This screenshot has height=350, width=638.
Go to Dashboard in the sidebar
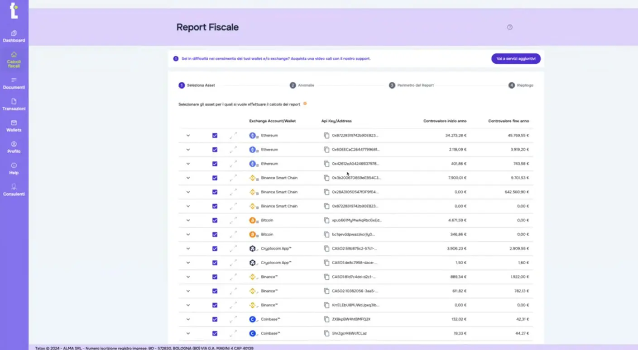pos(14,36)
